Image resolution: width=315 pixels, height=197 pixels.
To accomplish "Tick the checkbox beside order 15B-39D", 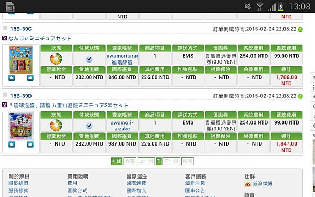I will pos(5,95).
